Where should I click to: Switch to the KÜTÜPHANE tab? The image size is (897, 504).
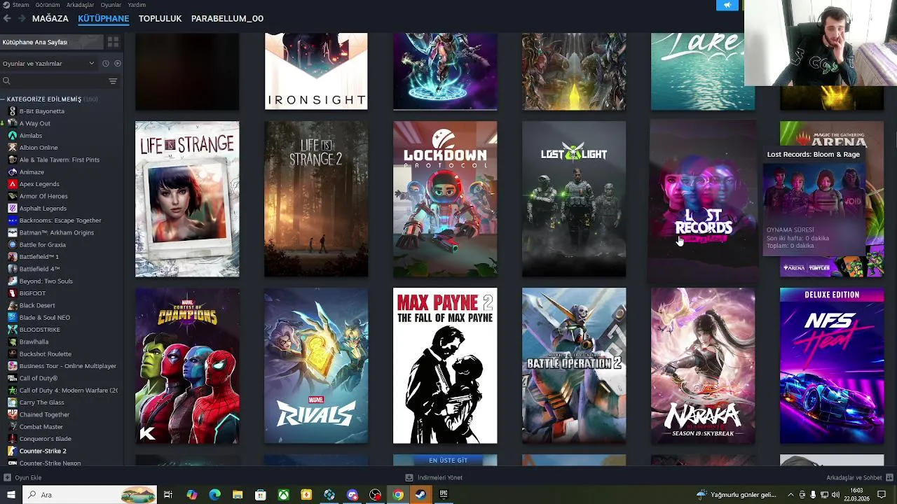click(x=104, y=19)
